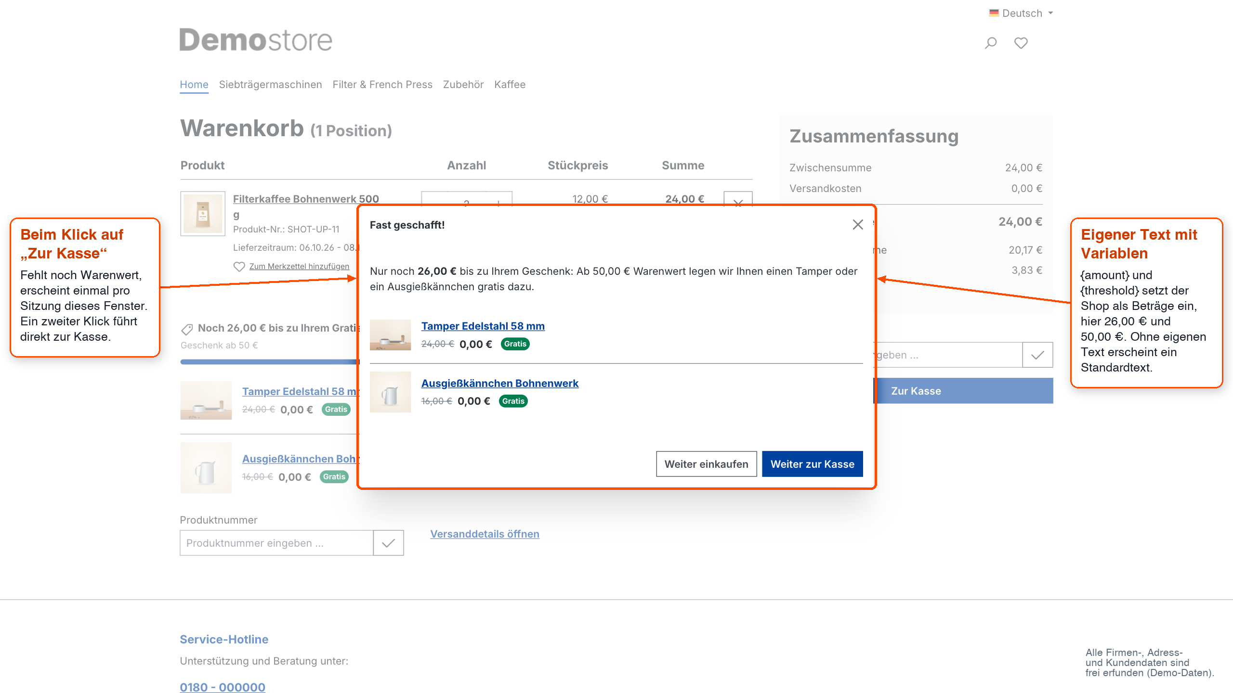This screenshot has width=1233, height=693.
Task: Open the search magnifier icon
Action: (x=990, y=43)
